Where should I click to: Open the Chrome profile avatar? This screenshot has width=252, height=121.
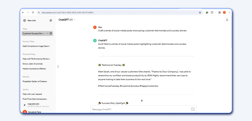[x=224, y=13]
